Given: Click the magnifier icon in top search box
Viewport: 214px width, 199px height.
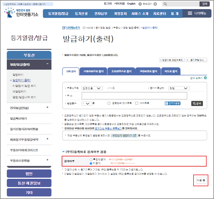Looking at the screenshot, I should point(165,4).
